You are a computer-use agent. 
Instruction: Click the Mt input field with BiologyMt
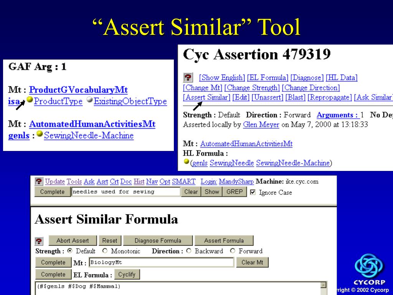point(162,262)
